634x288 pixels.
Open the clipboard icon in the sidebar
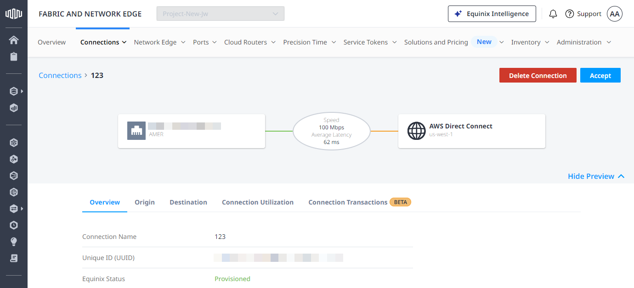click(14, 57)
